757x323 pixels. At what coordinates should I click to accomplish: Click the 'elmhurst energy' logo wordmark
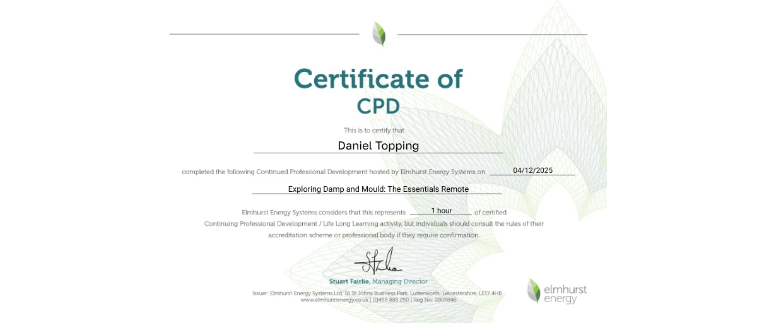[565, 294]
